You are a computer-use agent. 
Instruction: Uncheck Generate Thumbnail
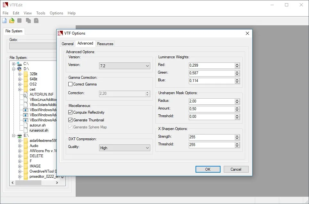70,120
